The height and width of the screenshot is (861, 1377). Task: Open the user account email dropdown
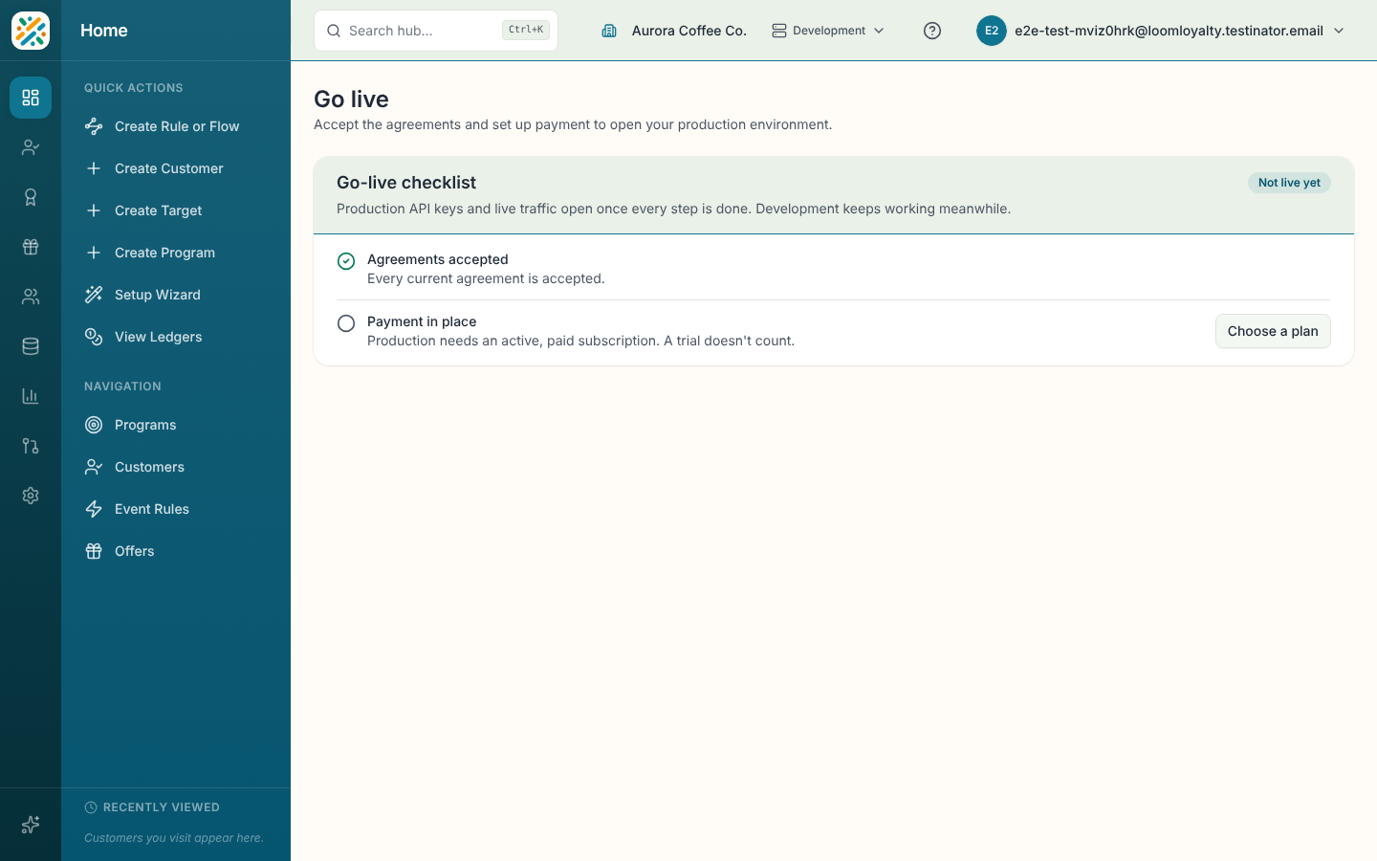[x=1161, y=31]
